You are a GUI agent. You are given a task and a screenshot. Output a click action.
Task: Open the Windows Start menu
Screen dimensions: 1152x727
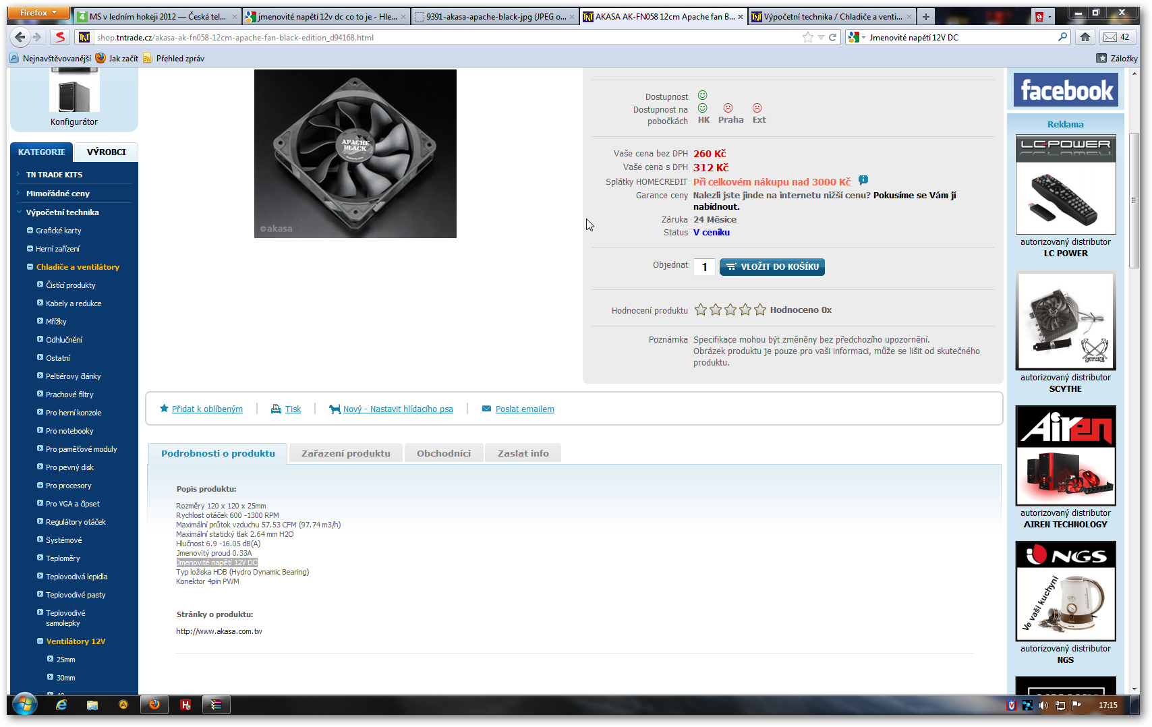coord(25,705)
